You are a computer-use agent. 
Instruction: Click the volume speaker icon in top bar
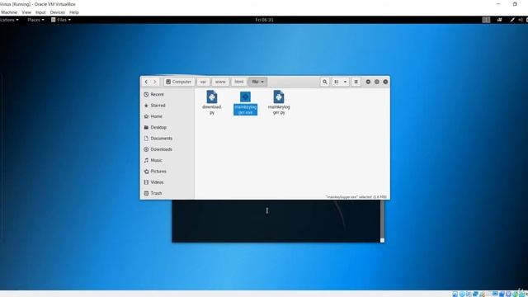pos(521,20)
